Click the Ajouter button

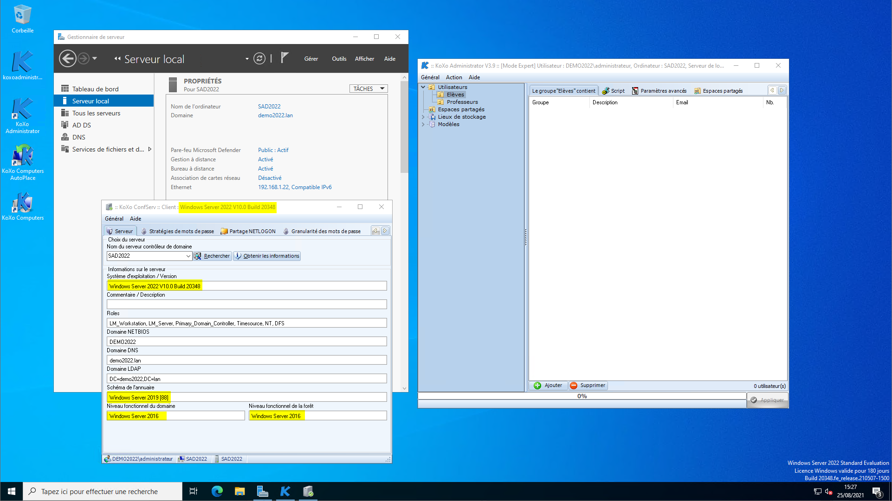(548, 386)
